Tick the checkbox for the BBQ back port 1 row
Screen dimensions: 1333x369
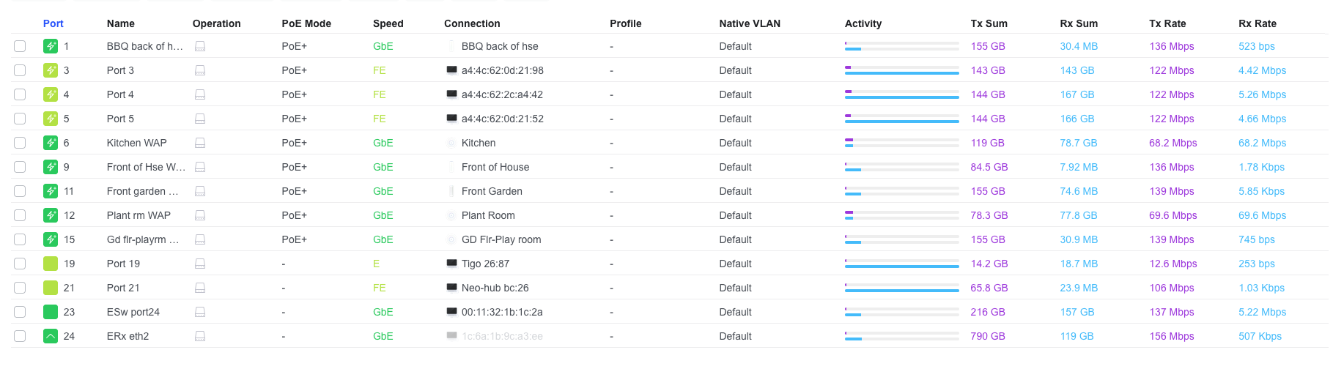coord(20,46)
